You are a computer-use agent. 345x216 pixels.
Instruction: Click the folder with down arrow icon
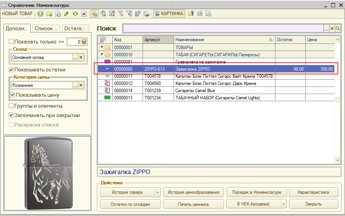pyautogui.click(x=200, y=14)
